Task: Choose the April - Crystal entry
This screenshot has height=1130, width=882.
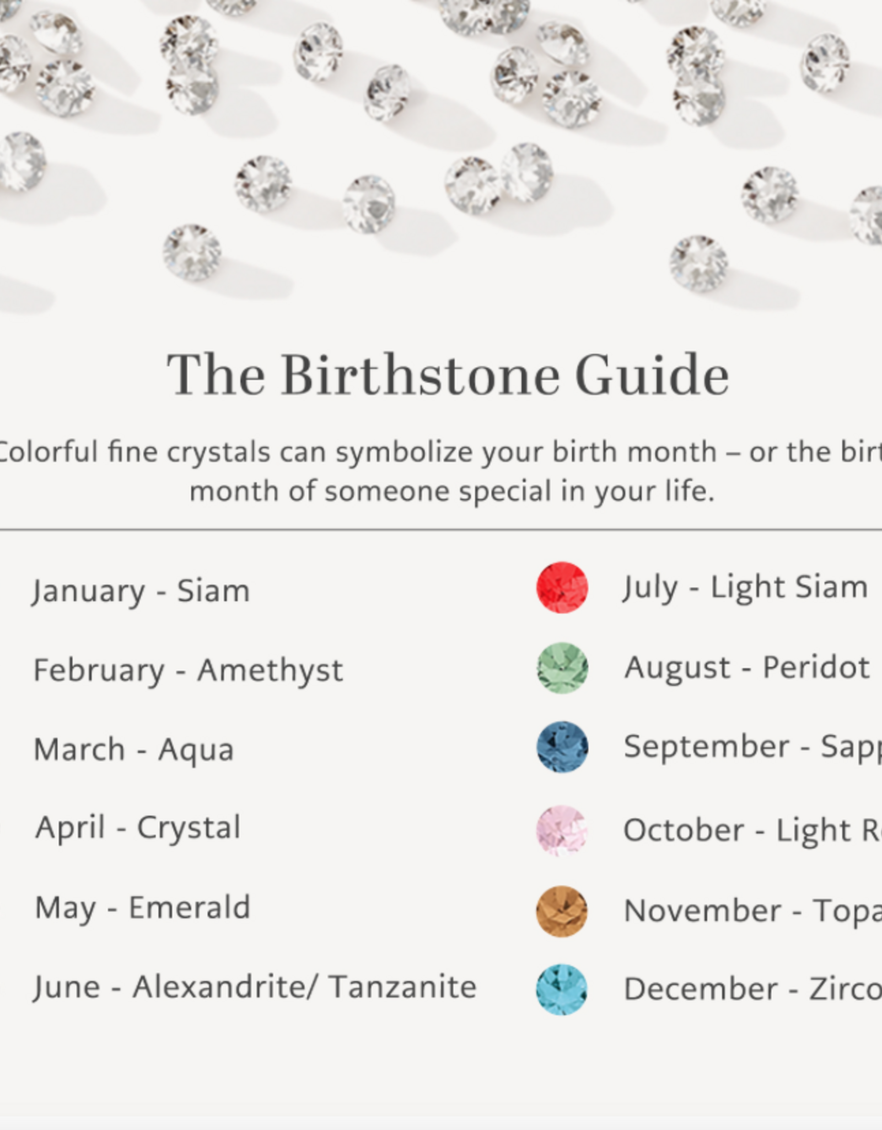Action: pyautogui.click(x=138, y=828)
